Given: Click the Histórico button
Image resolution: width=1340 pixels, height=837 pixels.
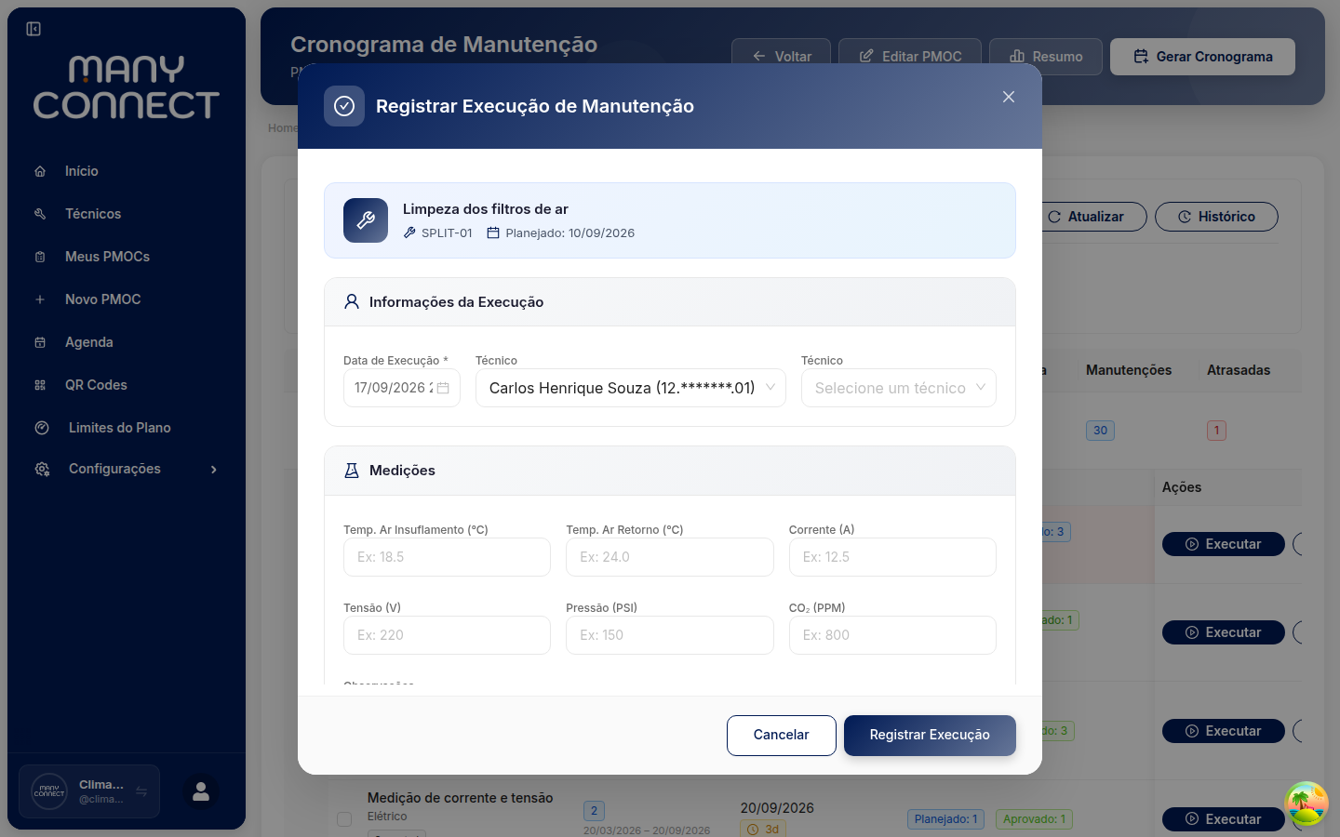Looking at the screenshot, I should (1216, 217).
